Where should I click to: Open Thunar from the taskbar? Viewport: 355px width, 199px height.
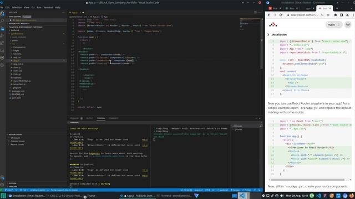pos(91,196)
